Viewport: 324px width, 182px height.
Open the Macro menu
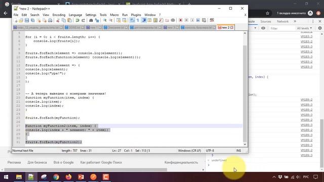(x=114, y=15)
